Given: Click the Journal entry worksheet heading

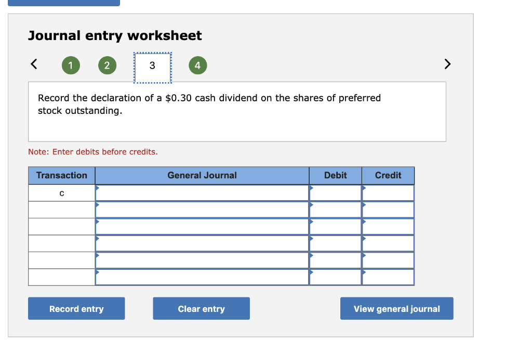Looking at the screenshot, I should (115, 36).
